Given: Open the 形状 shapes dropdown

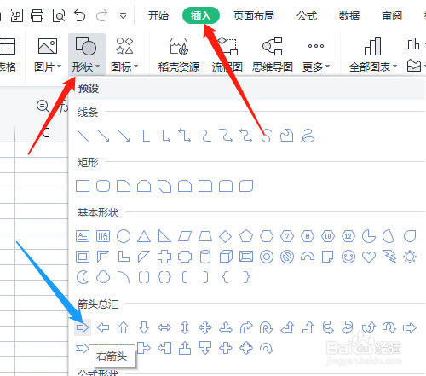Looking at the screenshot, I should tap(86, 55).
